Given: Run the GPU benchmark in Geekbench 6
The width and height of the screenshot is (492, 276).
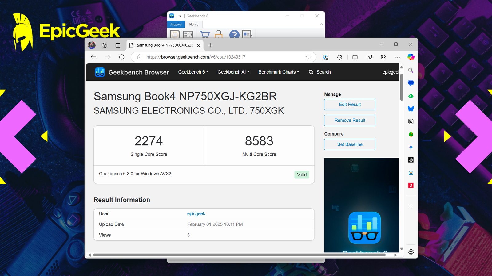Looking at the screenshot, I should [188, 34].
